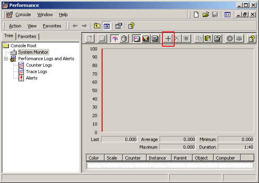Switch to Favorites tab in left pane
Image resolution: width=259 pixels, height=183 pixels.
click(27, 36)
